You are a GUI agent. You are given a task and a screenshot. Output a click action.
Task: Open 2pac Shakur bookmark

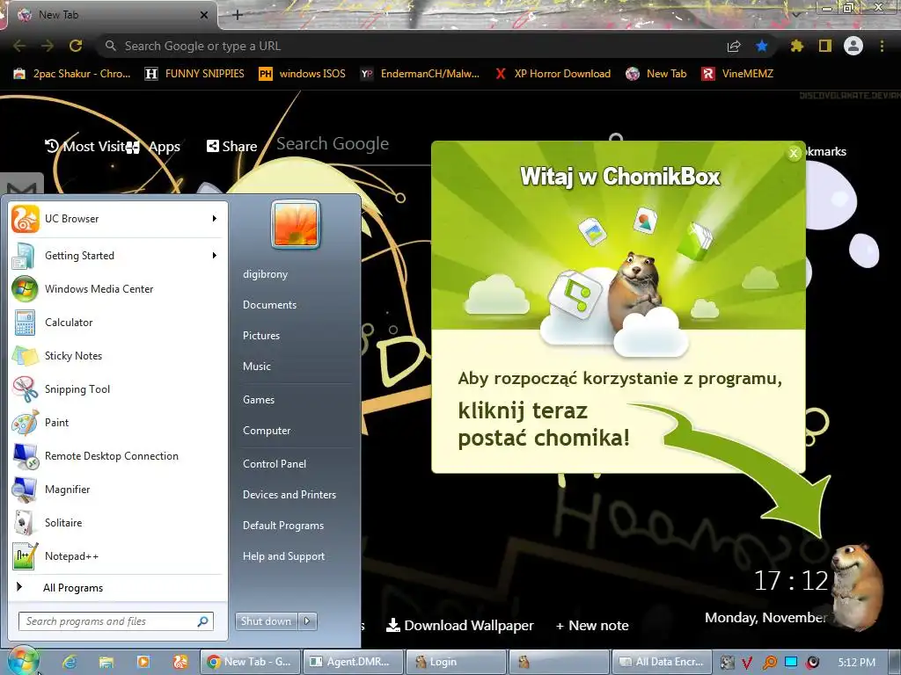(73, 74)
